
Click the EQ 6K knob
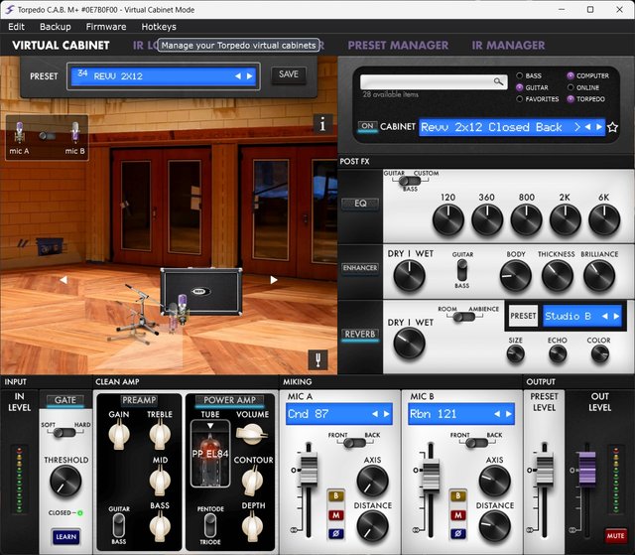604,220
